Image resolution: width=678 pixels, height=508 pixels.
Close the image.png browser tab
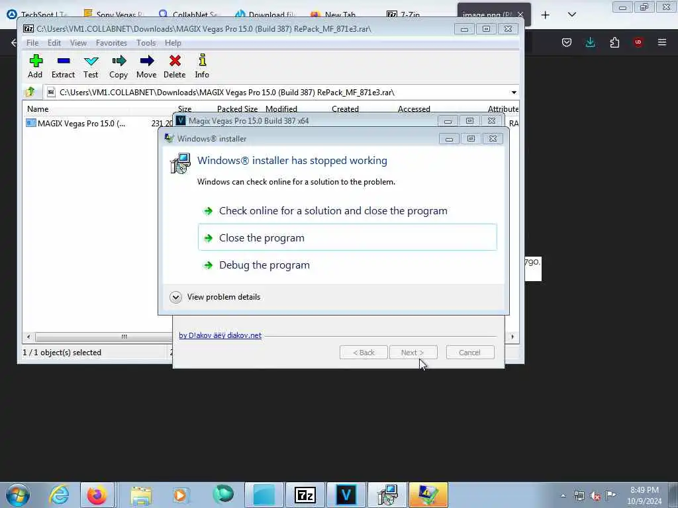click(x=520, y=15)
